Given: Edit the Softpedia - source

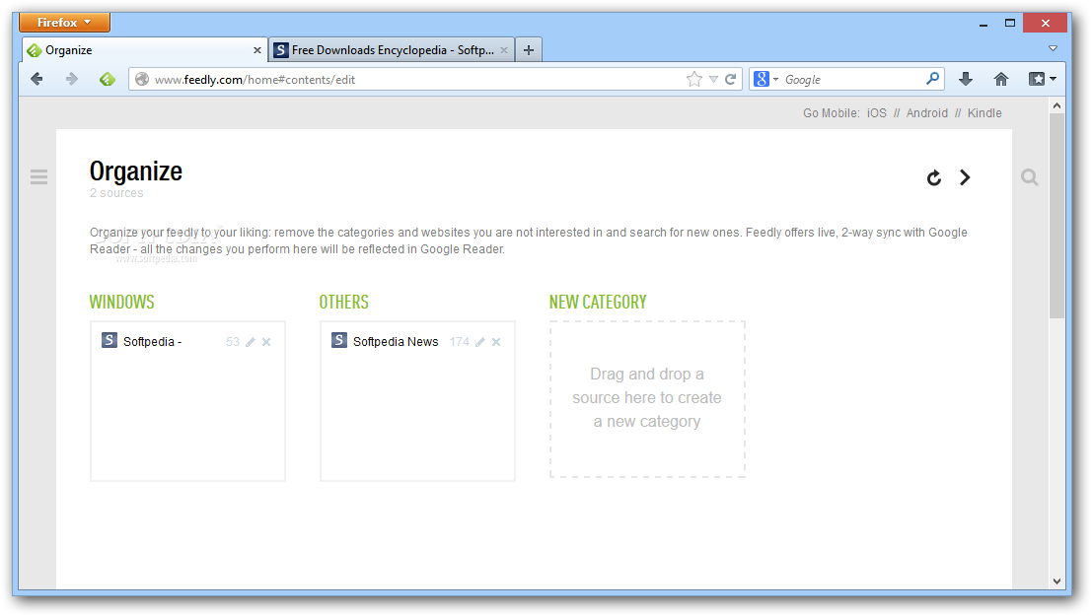Looking at the screenshot, I should coord(250,342).
